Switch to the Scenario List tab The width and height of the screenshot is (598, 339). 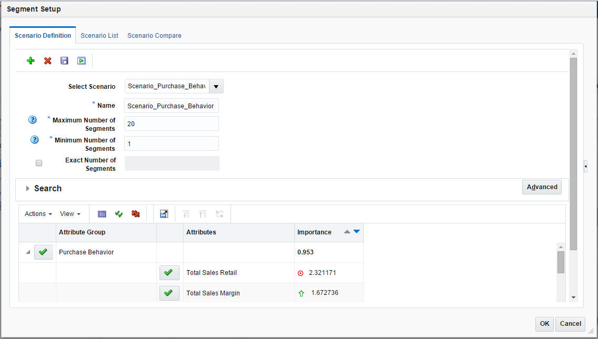(x=99, y=35)
